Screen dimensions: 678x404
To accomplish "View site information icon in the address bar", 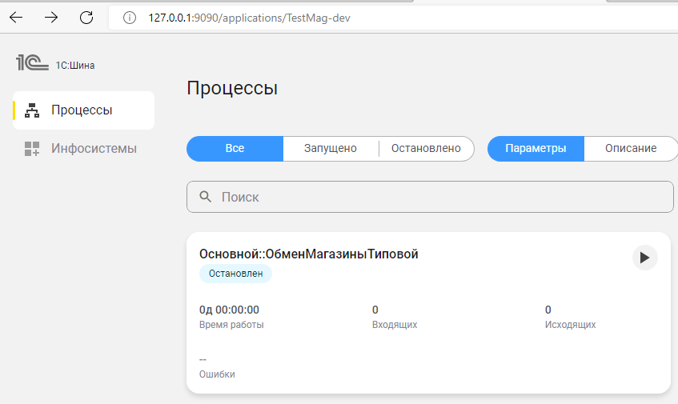I will (x=129, y=18).
